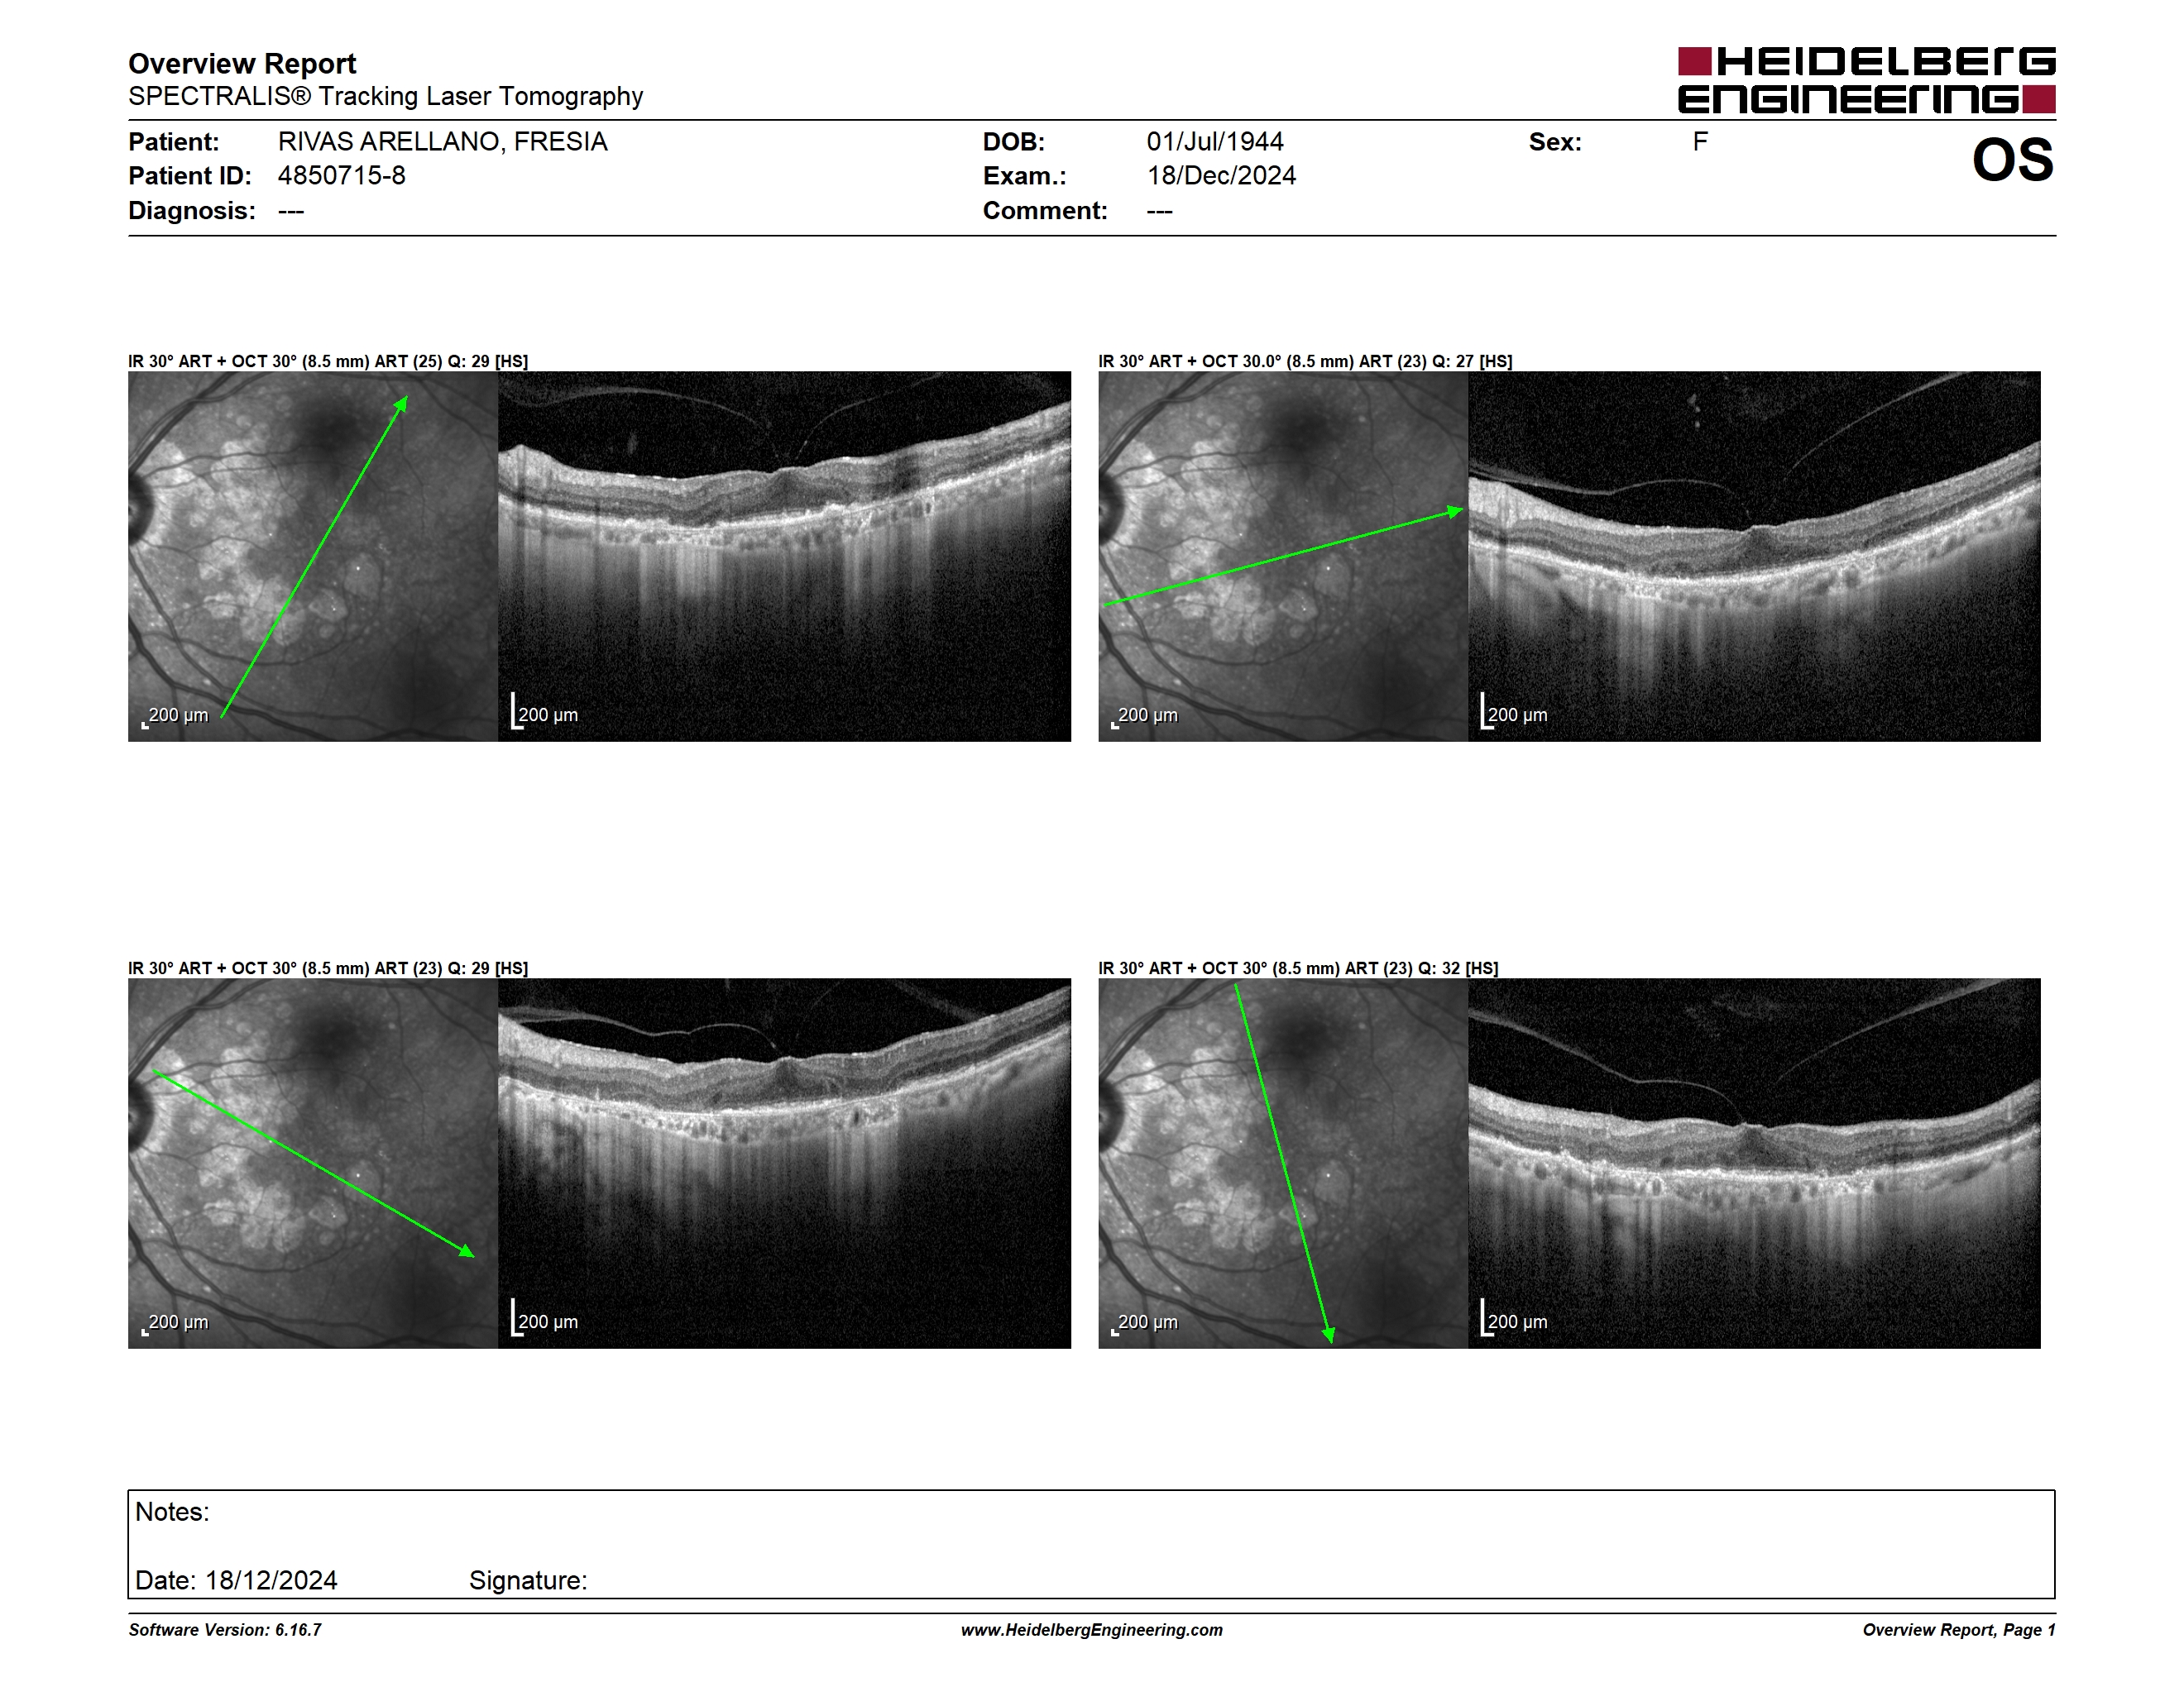Open the top-left IR fundus image
Image resolution: width=2184 pixels, height=1687 pixels.
tap(313, 557)
